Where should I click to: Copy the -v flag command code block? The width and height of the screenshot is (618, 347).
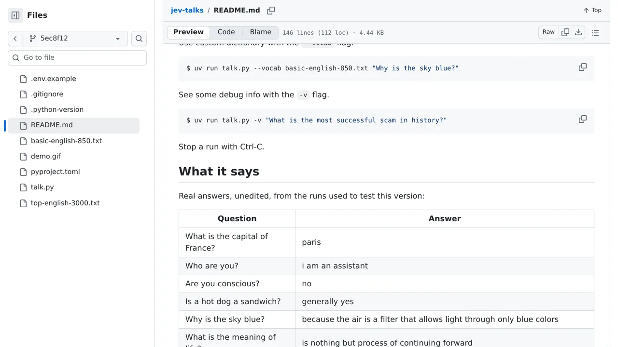coord(583,119)
